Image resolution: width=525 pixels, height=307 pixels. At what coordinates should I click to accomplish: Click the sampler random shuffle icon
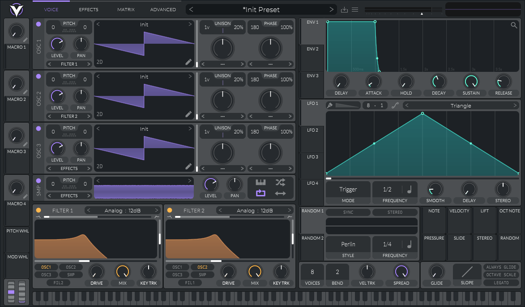coord(280,182)
